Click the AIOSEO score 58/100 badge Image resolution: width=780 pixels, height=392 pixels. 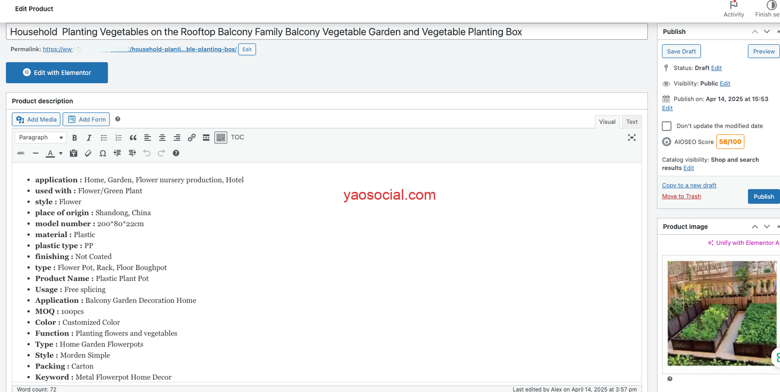coord(730,142)
